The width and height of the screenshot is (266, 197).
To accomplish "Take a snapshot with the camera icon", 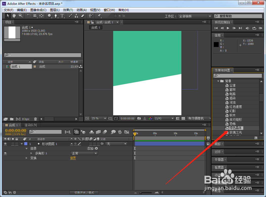I will 139,119.
